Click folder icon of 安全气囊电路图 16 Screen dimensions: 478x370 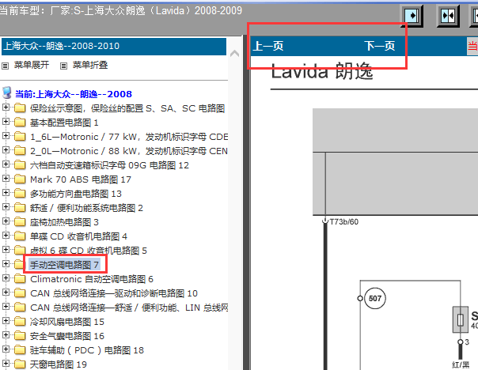pyautogui.click(x=20, y=335)
